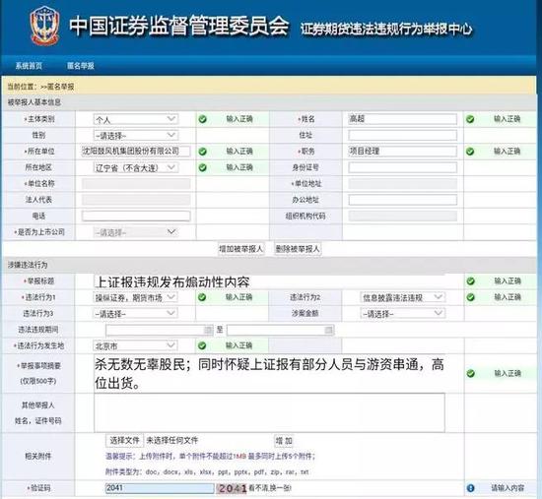The width and height of the screenshot is (542, 499).
Task: Click the green check icon beside 主体类别
Action: pos(203,119)
